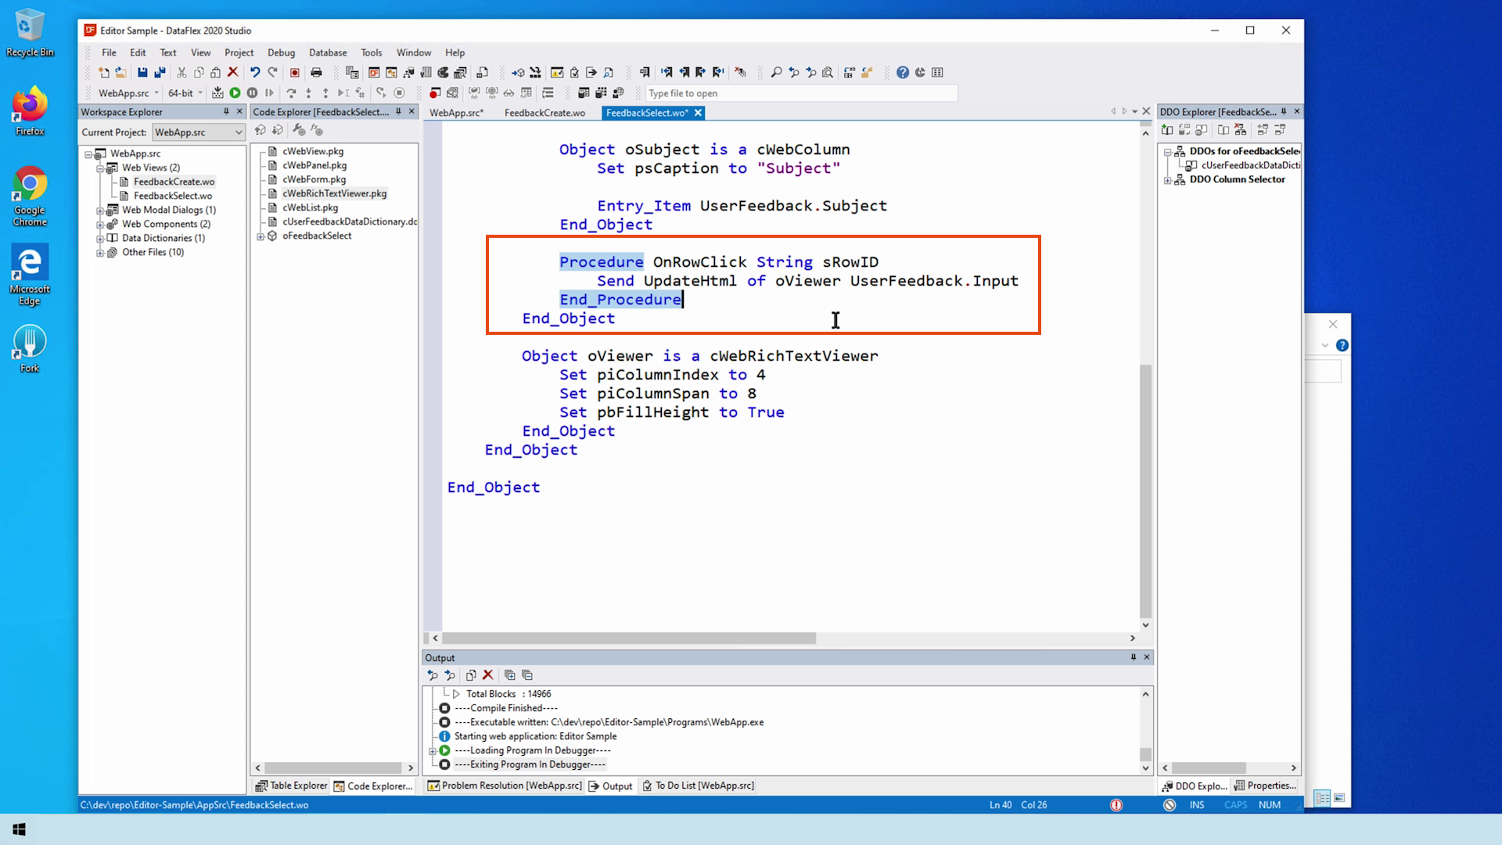Clear output with red X icon
The height and width of the screenshot is (845, 1502).
click(487, 675)
